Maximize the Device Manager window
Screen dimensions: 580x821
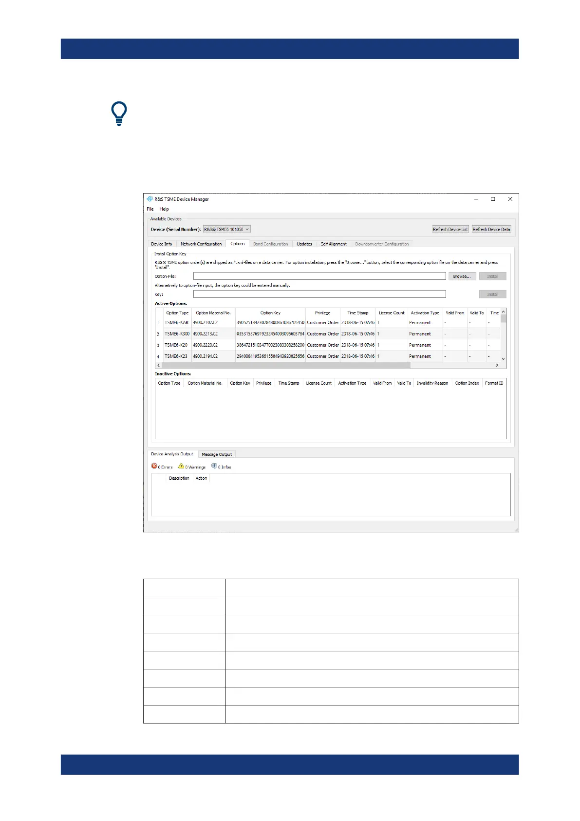[x=493, y=199]
